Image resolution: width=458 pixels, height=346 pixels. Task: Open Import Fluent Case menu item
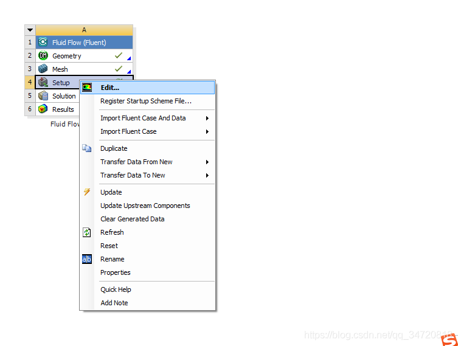(148, 131)
